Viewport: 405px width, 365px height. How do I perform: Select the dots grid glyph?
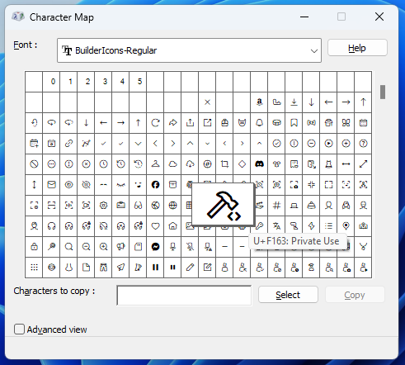(x=34, y=268)
